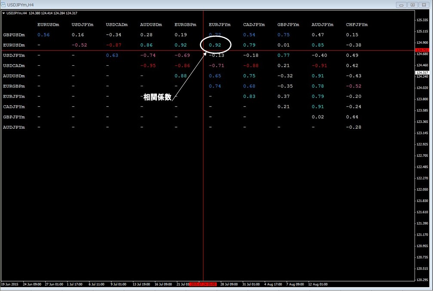
Task: Click the 0.01 value in EURUSDm row
Action: click(x=283, y=45)
